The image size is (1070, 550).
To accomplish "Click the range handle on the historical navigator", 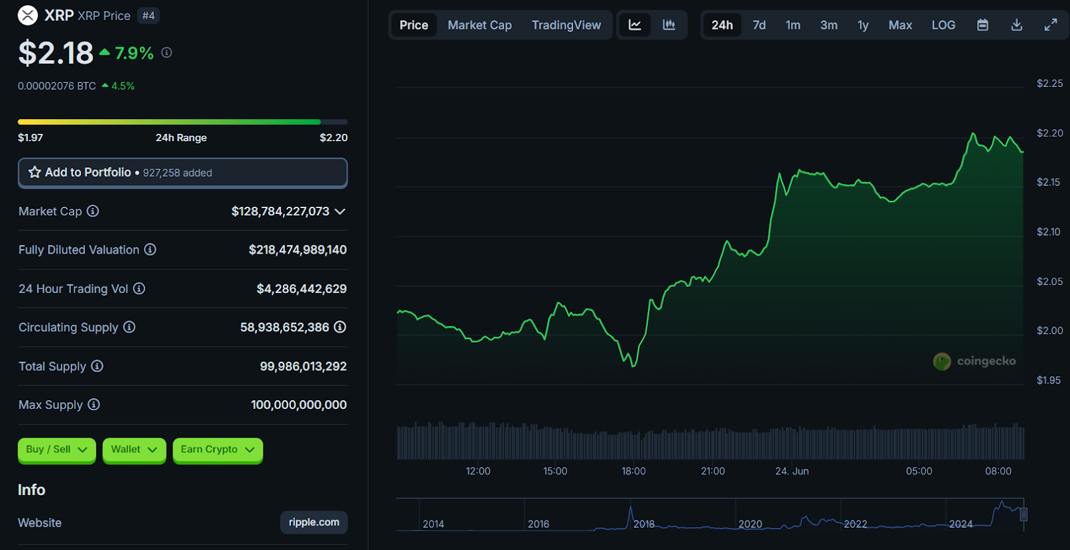I will click(1023, 514).
